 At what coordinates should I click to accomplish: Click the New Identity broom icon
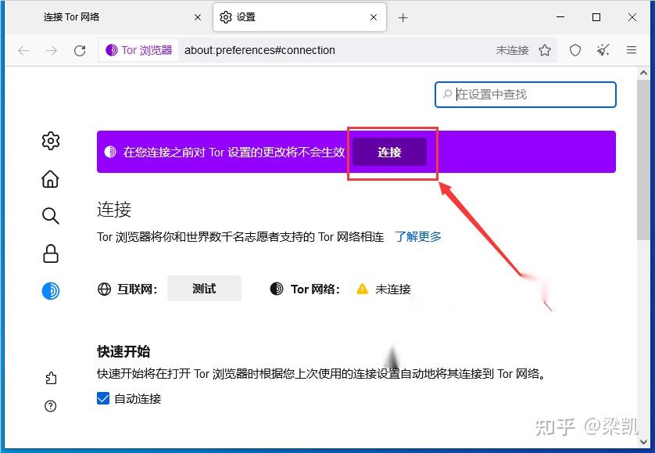603,49
